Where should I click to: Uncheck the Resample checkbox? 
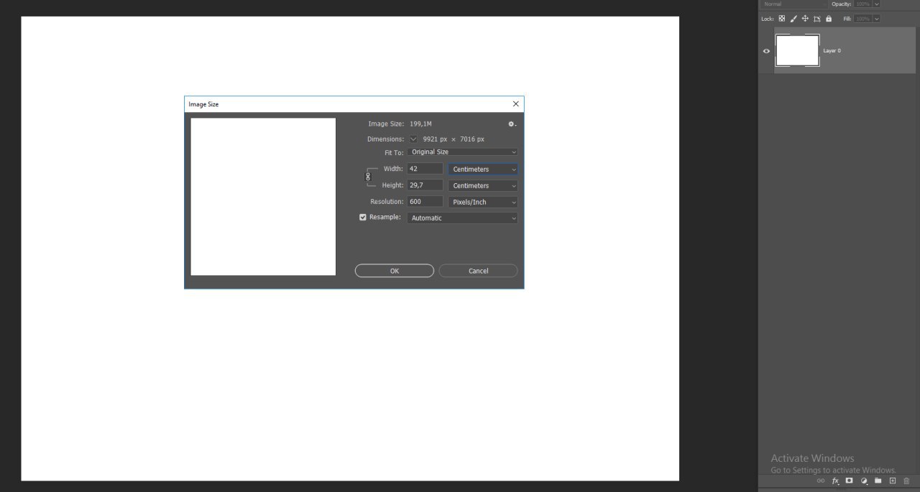pos(363,217)
